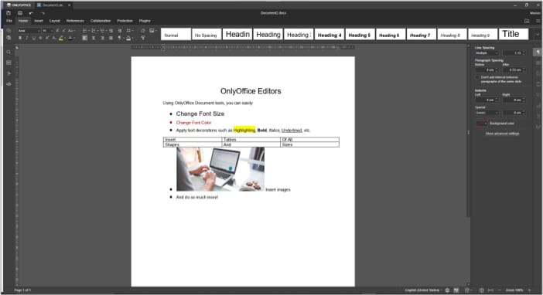Check 'Don't add interval between paragraphs' checkbox
The image size is (543, 295).
(x=477, y=77)
